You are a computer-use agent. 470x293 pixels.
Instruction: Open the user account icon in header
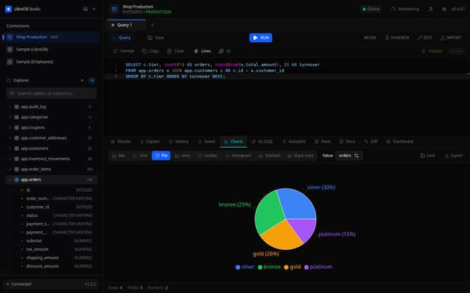pyautogui.click(x=430, y=9)
